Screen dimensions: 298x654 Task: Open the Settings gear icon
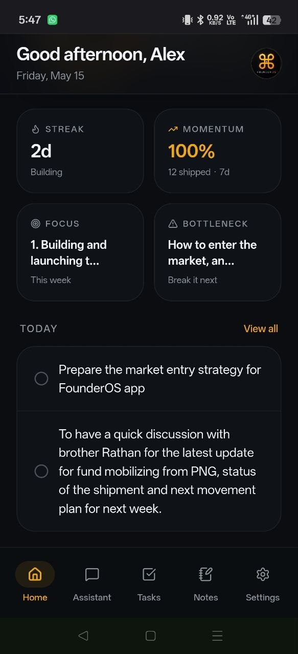point(263,574)
